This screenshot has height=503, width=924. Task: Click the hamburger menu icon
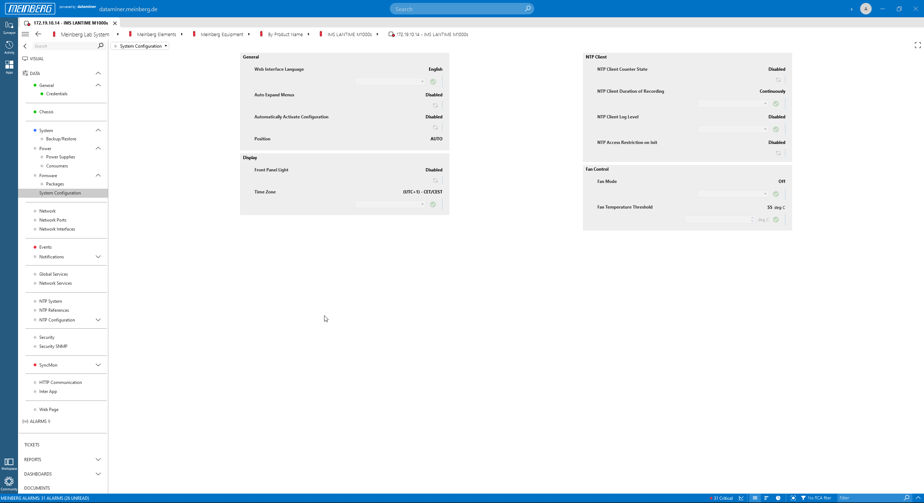pyautogui.click(x=25, y=34)
